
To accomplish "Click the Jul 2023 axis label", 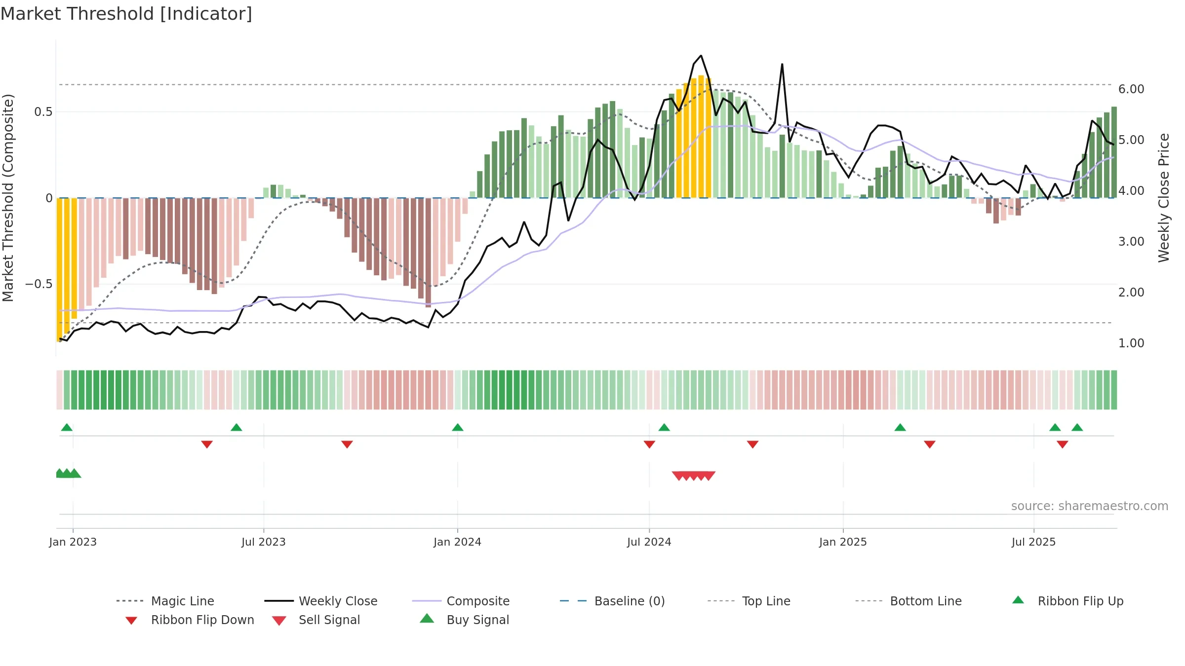I will (264, 542).
